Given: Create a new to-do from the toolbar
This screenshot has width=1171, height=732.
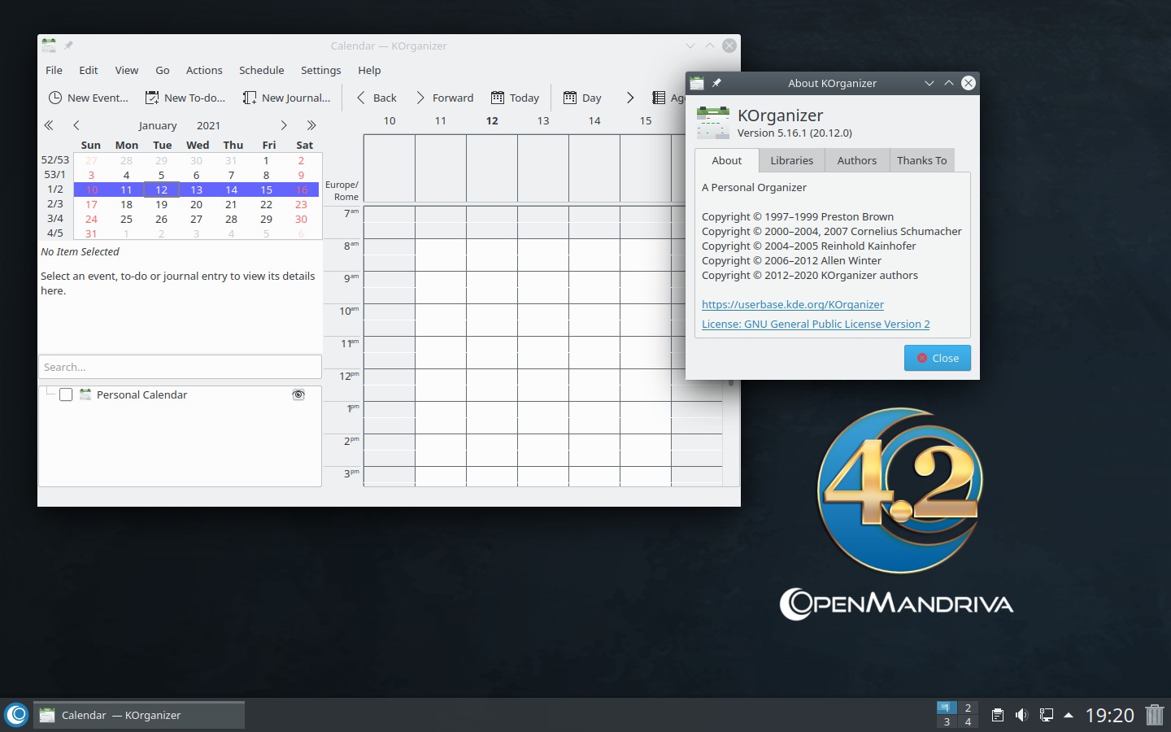Looking at the screenshot, I should click(x=152, y=98).
